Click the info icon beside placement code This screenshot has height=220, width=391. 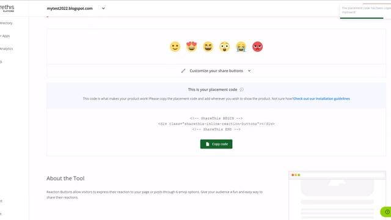click(x=242, y=90)
